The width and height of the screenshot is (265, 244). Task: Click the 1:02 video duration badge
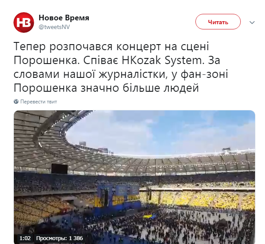tap(25, 238)
